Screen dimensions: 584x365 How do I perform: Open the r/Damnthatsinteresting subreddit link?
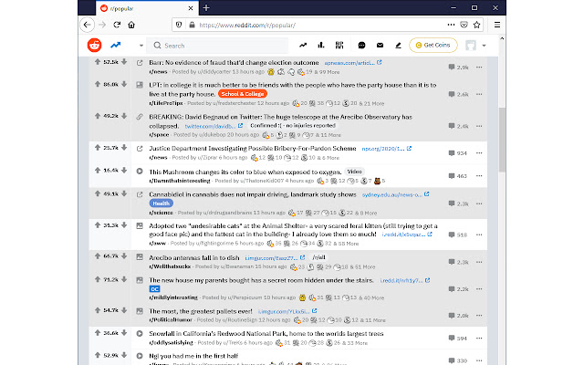(180, 181)
